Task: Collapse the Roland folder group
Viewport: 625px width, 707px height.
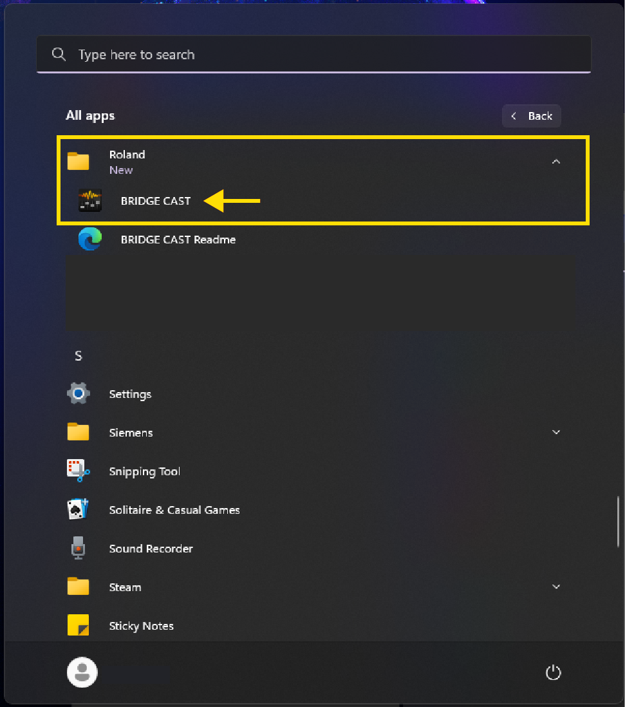Action: point(555,161)
